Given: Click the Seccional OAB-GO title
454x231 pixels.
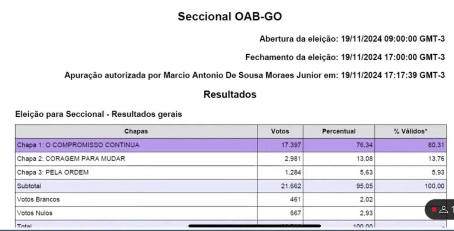Looking at the screenshot, I should tap(230, 16).
